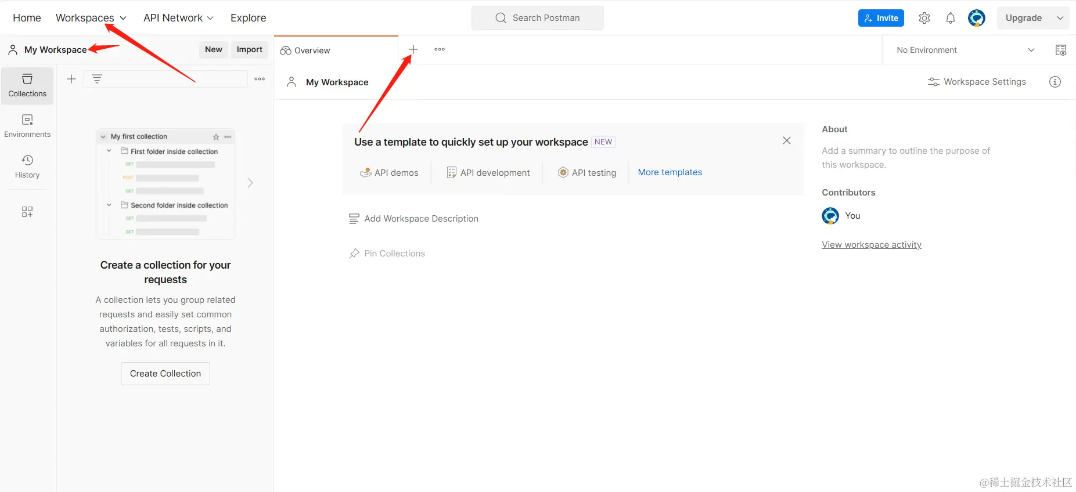Click the configure sidebar apps grid icon
Screen dimensions: 1076x492
(x=27, y=212)
